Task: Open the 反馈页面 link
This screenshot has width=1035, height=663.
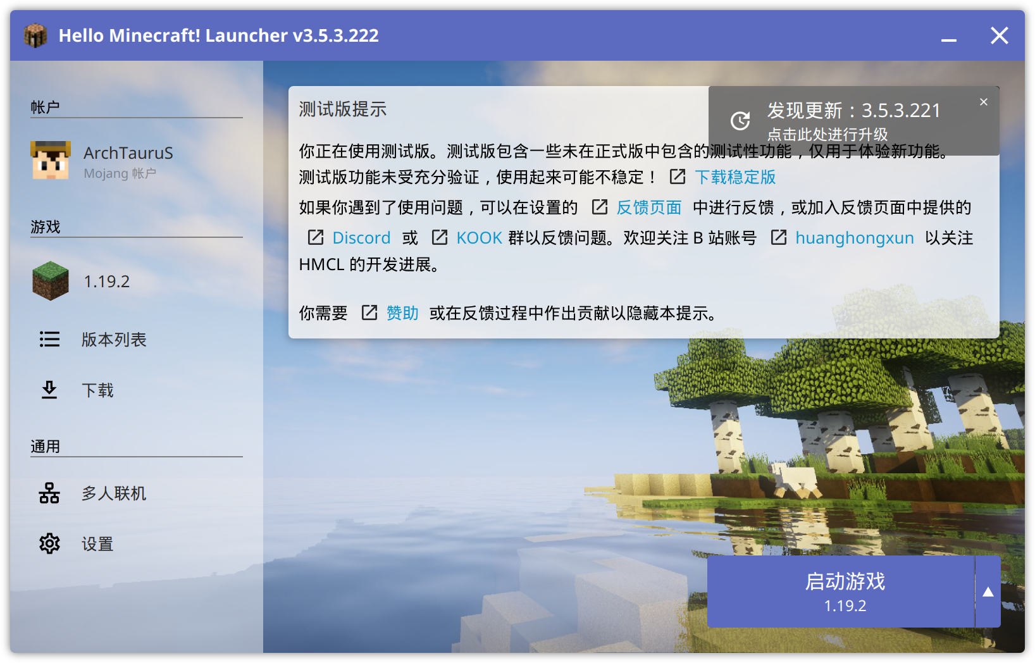Action: [649, 207]
